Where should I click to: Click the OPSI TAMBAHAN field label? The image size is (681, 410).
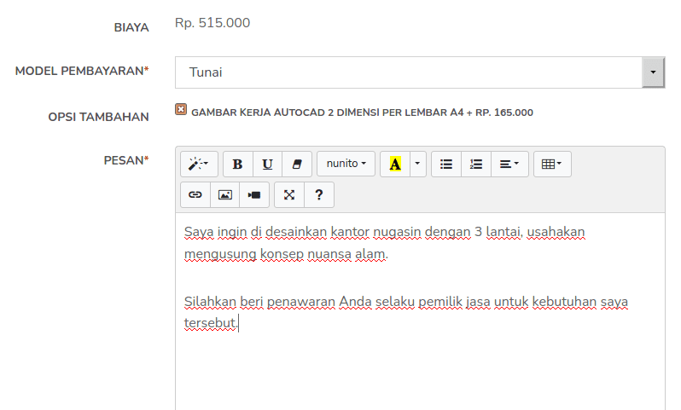pos(99,117)
